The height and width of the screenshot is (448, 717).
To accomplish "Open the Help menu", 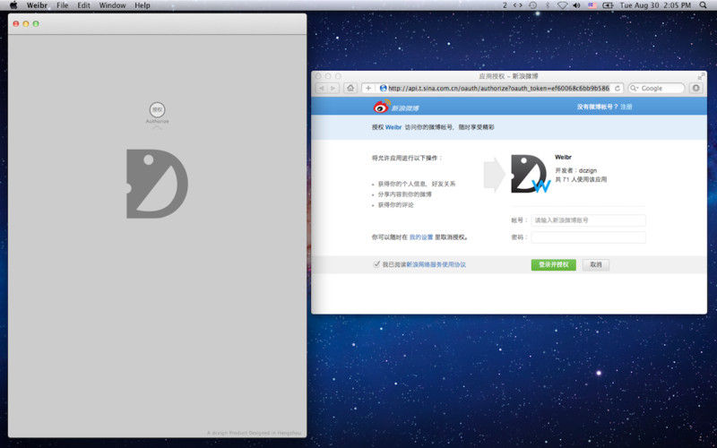I will coord(143,5).
